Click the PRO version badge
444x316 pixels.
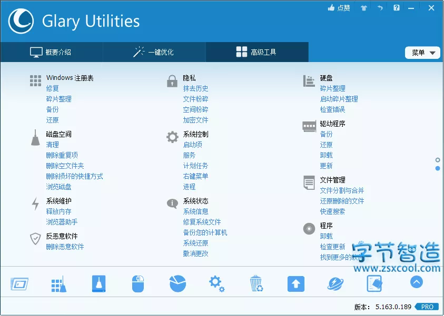click(x=427, y=307)
